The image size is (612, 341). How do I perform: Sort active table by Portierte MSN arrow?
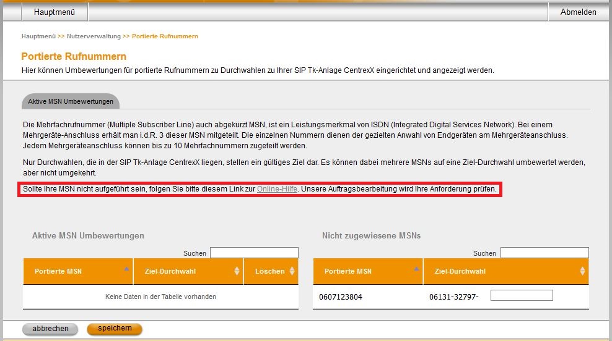pyautogui.click(x=126, y=269)
